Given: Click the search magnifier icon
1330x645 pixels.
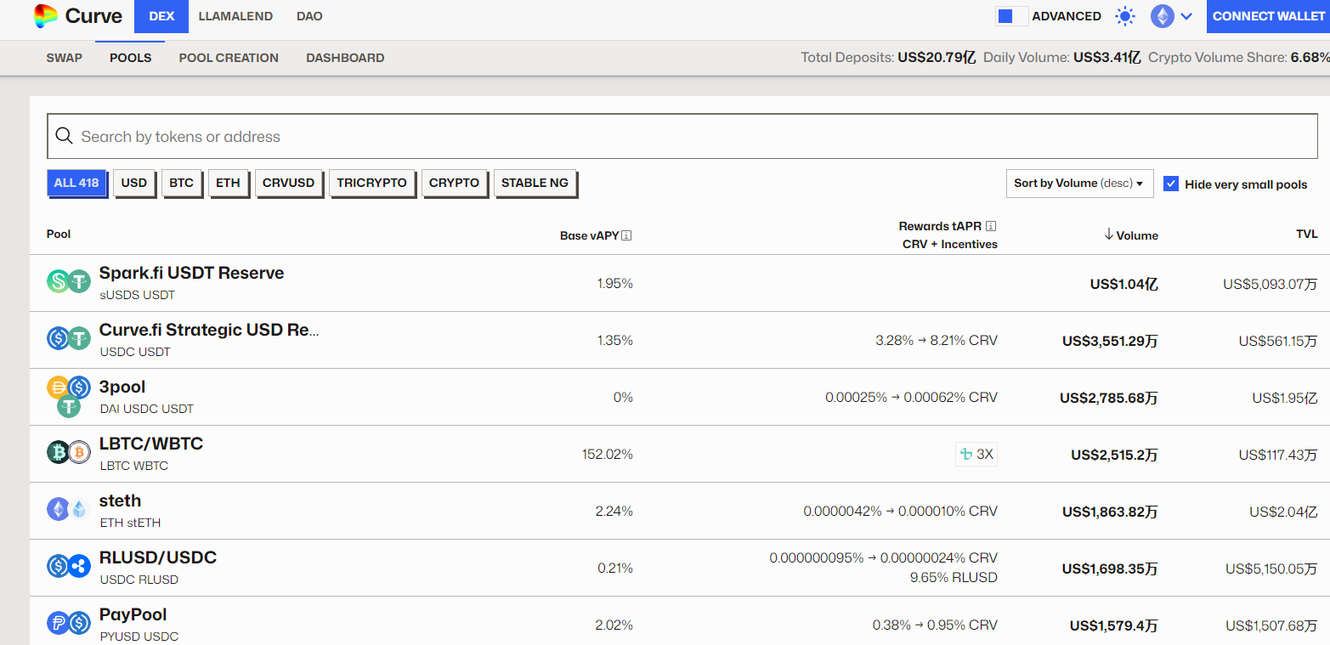Looking at the screenshot, I should 64,136.
